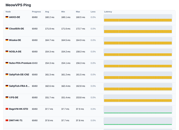This screenshot has height=130, width=179.
Task: Click the German flag beside CloudSilk-DE
Action: 7,29
